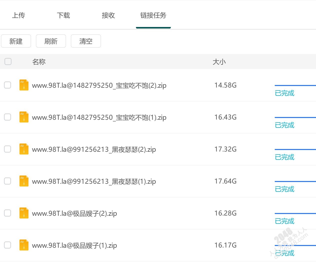Tick the checkbox in the 17.32G file row
This screenshot has height=262, width=316.
point(8,149)
